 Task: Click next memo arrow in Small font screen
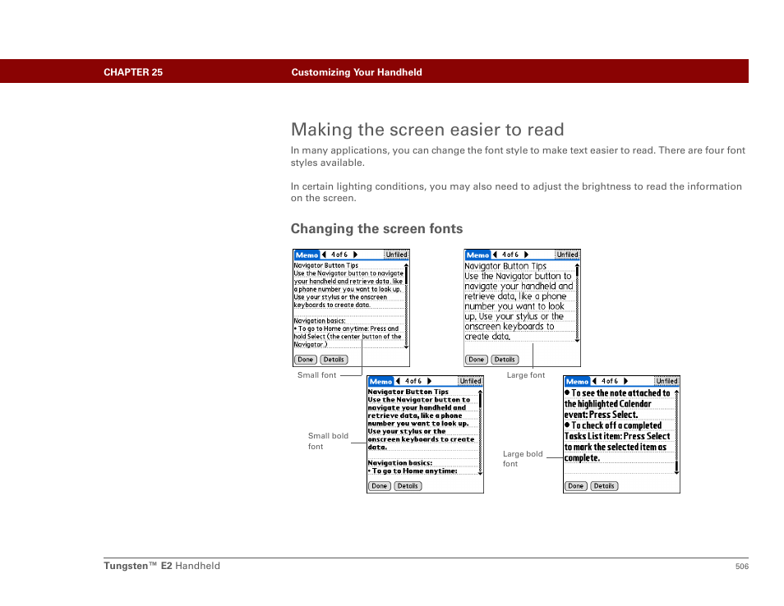(x=356, y=255)
